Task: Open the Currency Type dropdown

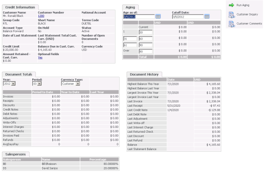Action: 78,83
